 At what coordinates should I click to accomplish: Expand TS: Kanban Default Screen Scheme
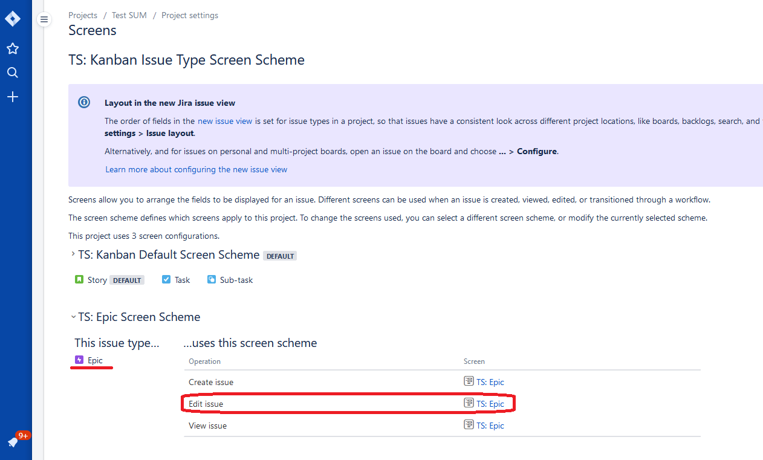73,254
